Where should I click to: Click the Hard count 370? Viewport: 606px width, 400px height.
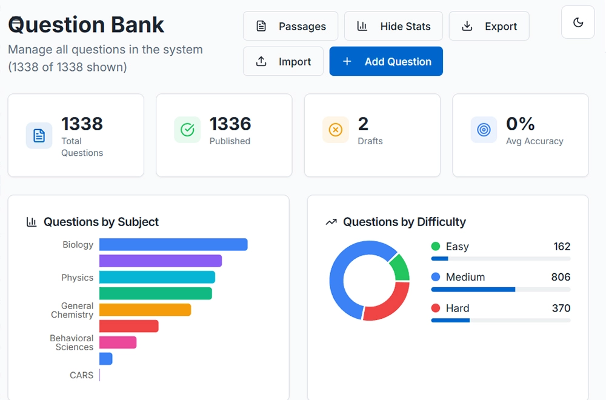point(561,308)
